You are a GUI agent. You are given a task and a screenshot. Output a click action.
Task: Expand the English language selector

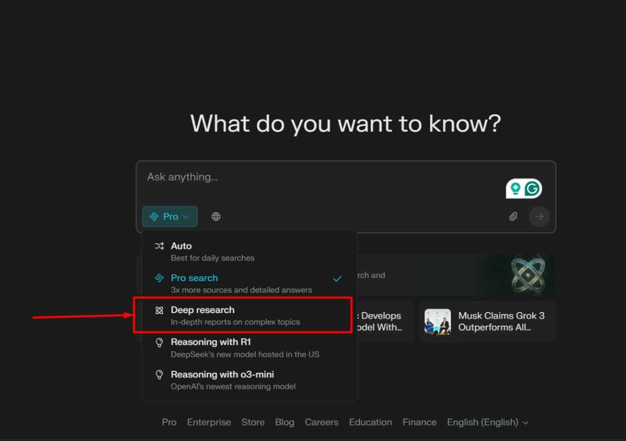click(487, 422)
